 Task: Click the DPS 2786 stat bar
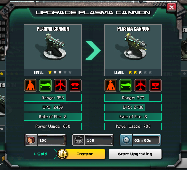(x=133, y=107)
